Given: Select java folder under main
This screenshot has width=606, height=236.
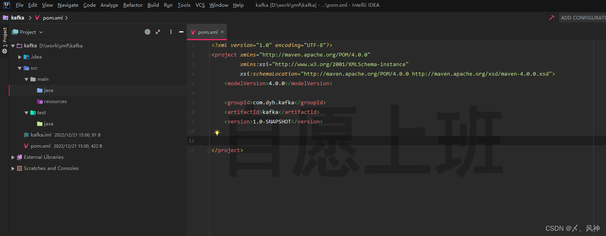Looking at the screenshot, I should pos(98,90).
